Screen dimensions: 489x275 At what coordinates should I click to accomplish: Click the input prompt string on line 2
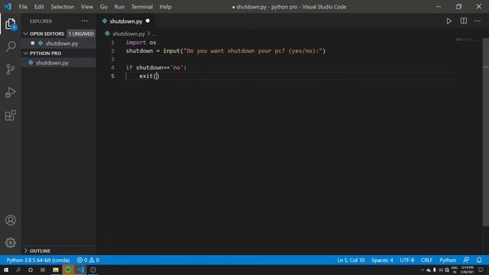coord(253,51)
